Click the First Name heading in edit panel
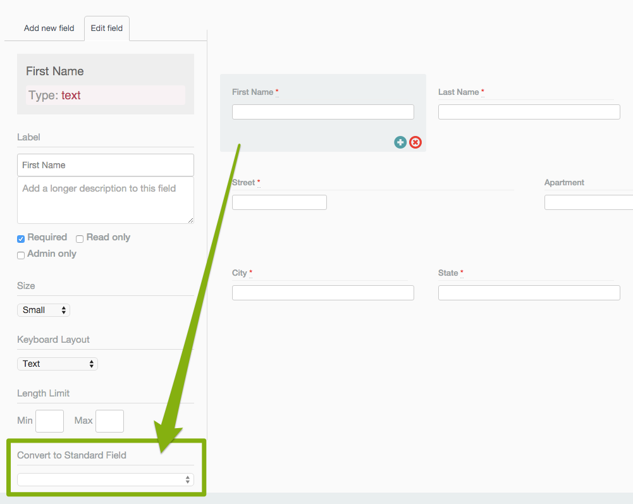Viewport: 633px width, 504px height. 55,71
